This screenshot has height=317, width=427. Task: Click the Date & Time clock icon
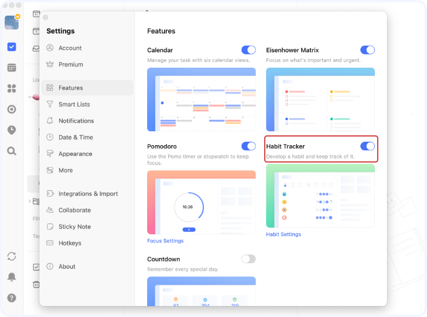50,137
